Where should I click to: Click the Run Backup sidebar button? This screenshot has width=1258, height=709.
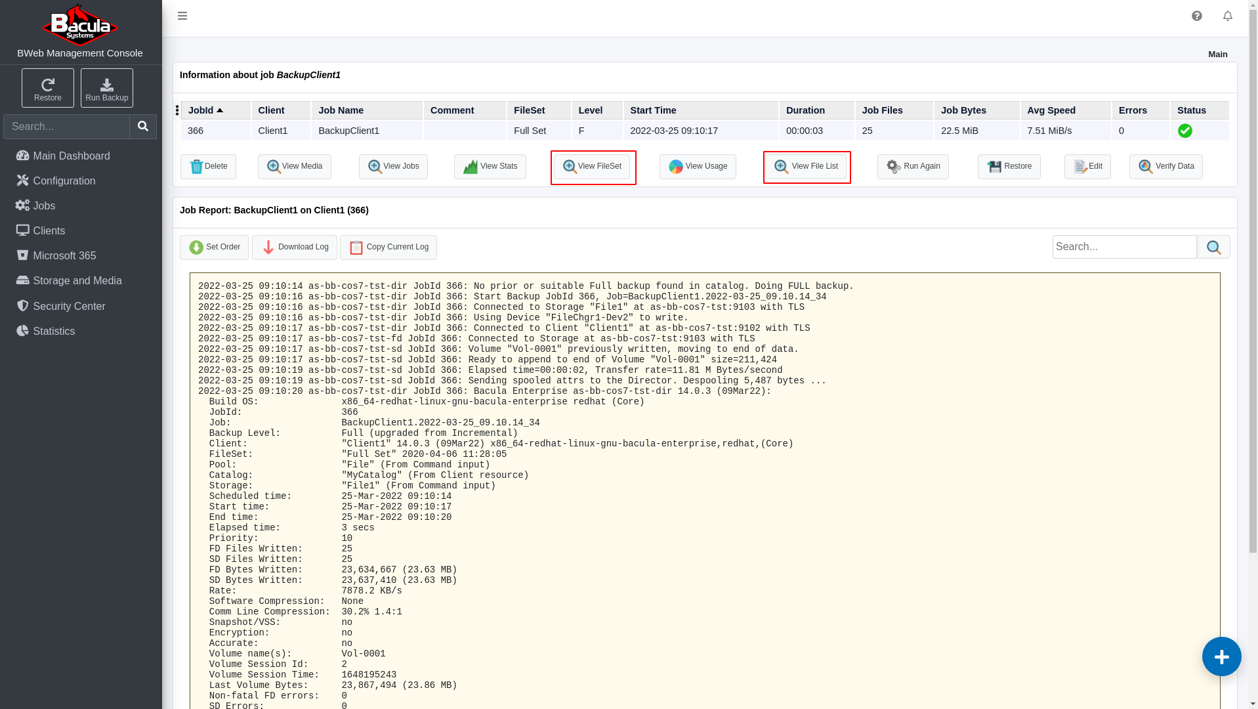coord(107,88)
